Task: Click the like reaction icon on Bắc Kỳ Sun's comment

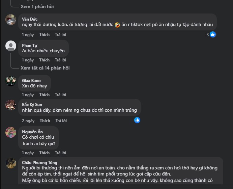Action: pos(137,120)
